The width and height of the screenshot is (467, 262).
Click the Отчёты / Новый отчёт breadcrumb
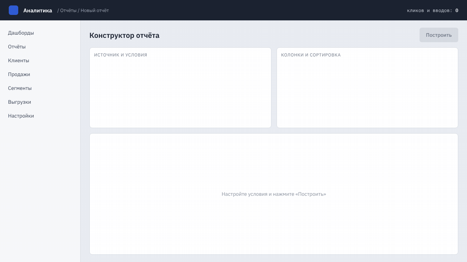coord(83,11)
